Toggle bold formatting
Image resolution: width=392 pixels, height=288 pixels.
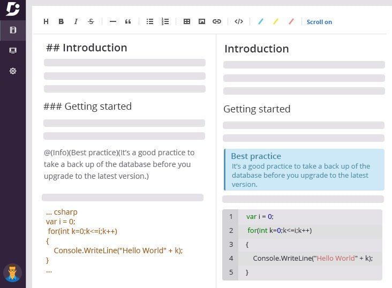point(61,22)
